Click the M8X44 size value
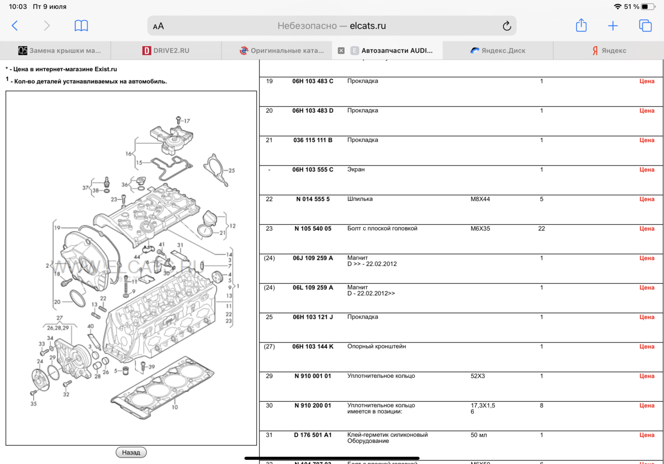The image size is (664, 464). (x=480, y=199)
